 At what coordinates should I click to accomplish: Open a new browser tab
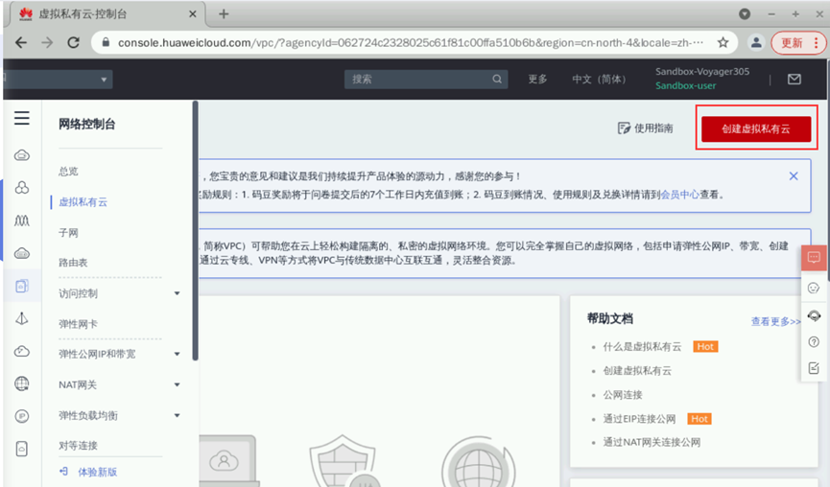[x=224, y=13]
